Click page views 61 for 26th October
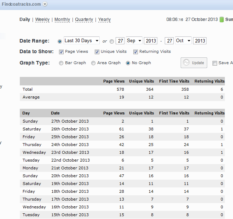The width and height of the screenshot is (233, 219). 122,129
